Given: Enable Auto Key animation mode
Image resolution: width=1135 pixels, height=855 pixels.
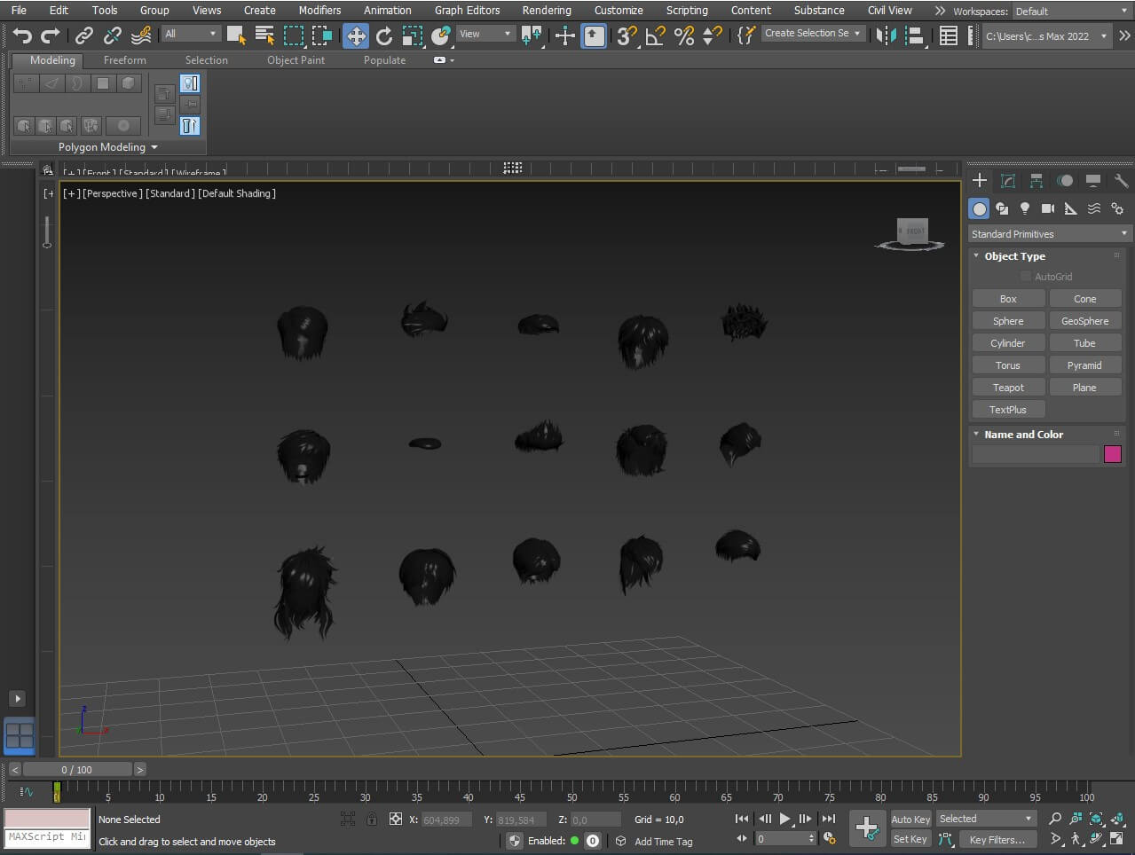Looking at the screenshot, I should pos(910,820).
